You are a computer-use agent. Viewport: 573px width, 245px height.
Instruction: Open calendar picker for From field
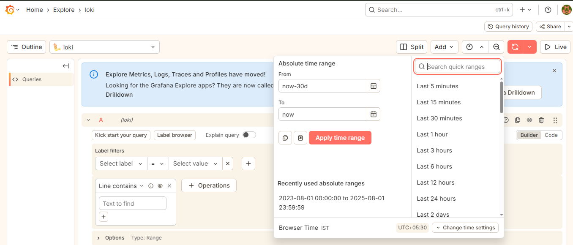pyautogui.click(x=374, y=86)
